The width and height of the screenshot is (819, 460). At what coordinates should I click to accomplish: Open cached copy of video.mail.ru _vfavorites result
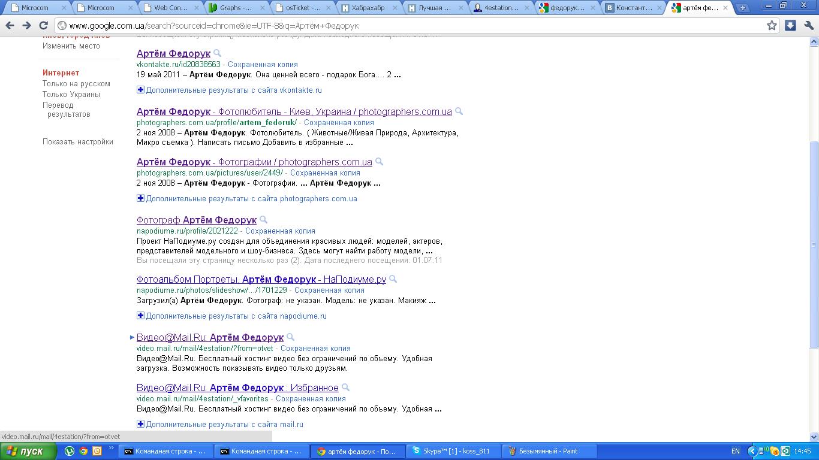311,398
